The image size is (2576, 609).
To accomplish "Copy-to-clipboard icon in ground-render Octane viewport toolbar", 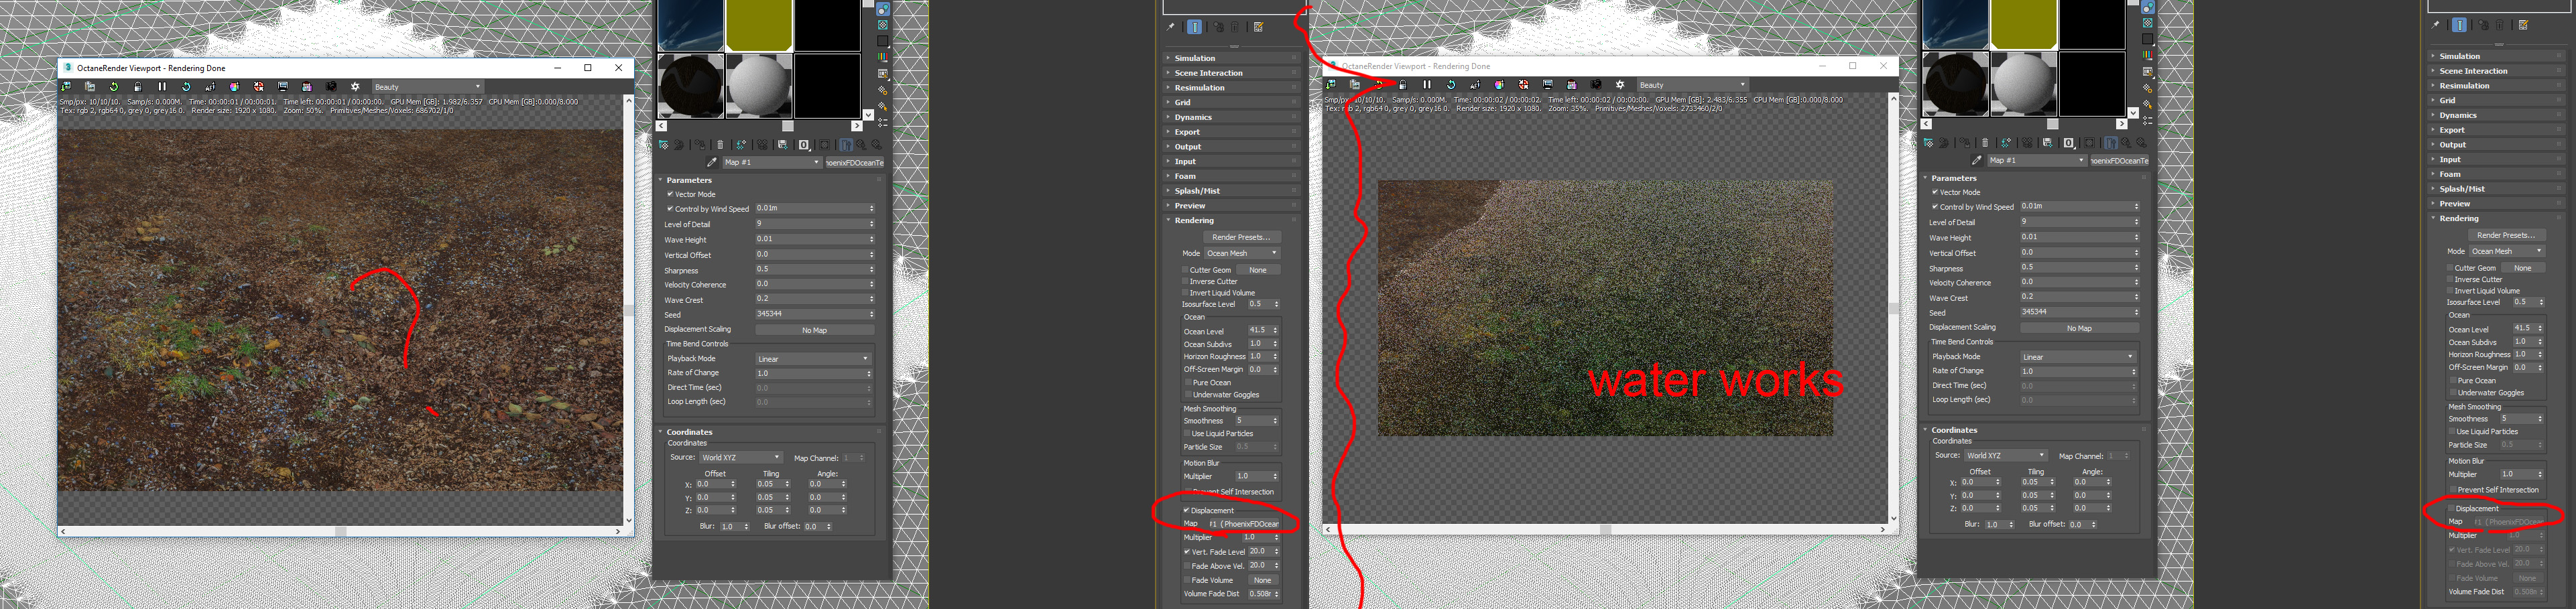I will point(90,87).
